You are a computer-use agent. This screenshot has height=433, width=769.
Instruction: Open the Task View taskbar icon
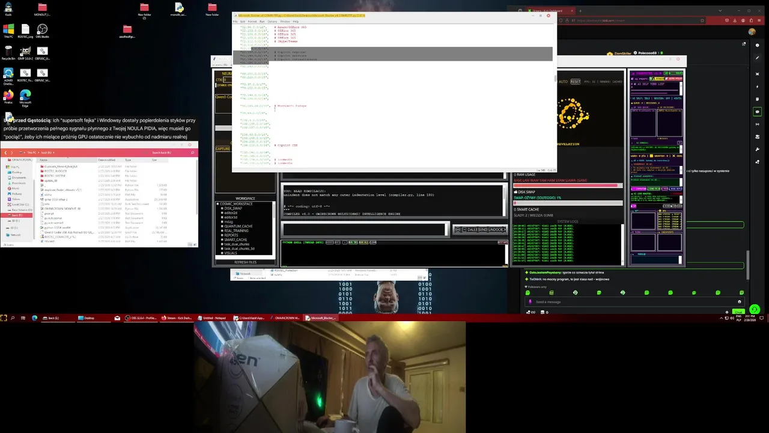click(23, 318)
